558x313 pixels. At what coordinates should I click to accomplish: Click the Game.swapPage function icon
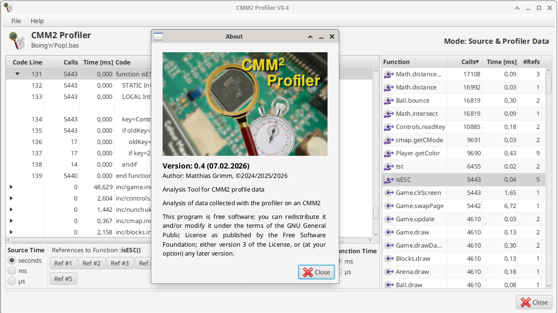(388, 206)
